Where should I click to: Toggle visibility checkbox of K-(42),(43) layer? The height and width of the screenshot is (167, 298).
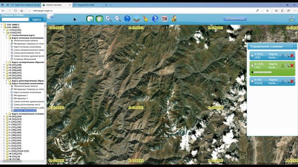point(252,65)
